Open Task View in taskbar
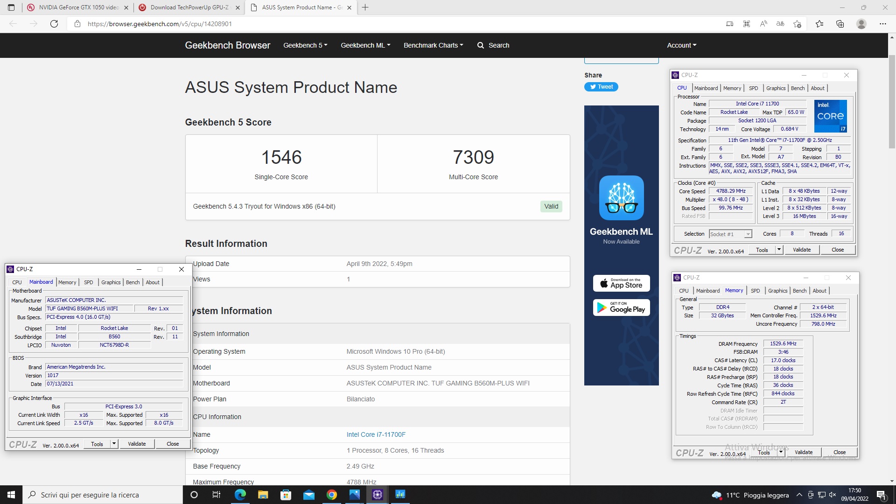 (x=217, y=495)
